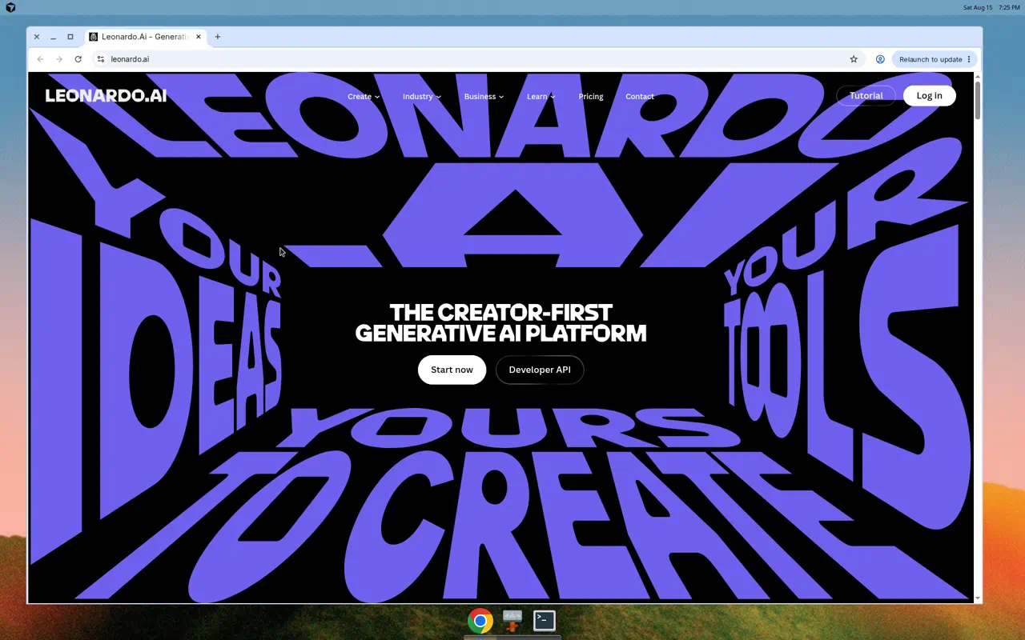The height and width of the screenshot is (640, 1025).
Task: Open the Contact page link
Action: click(640, 97)
